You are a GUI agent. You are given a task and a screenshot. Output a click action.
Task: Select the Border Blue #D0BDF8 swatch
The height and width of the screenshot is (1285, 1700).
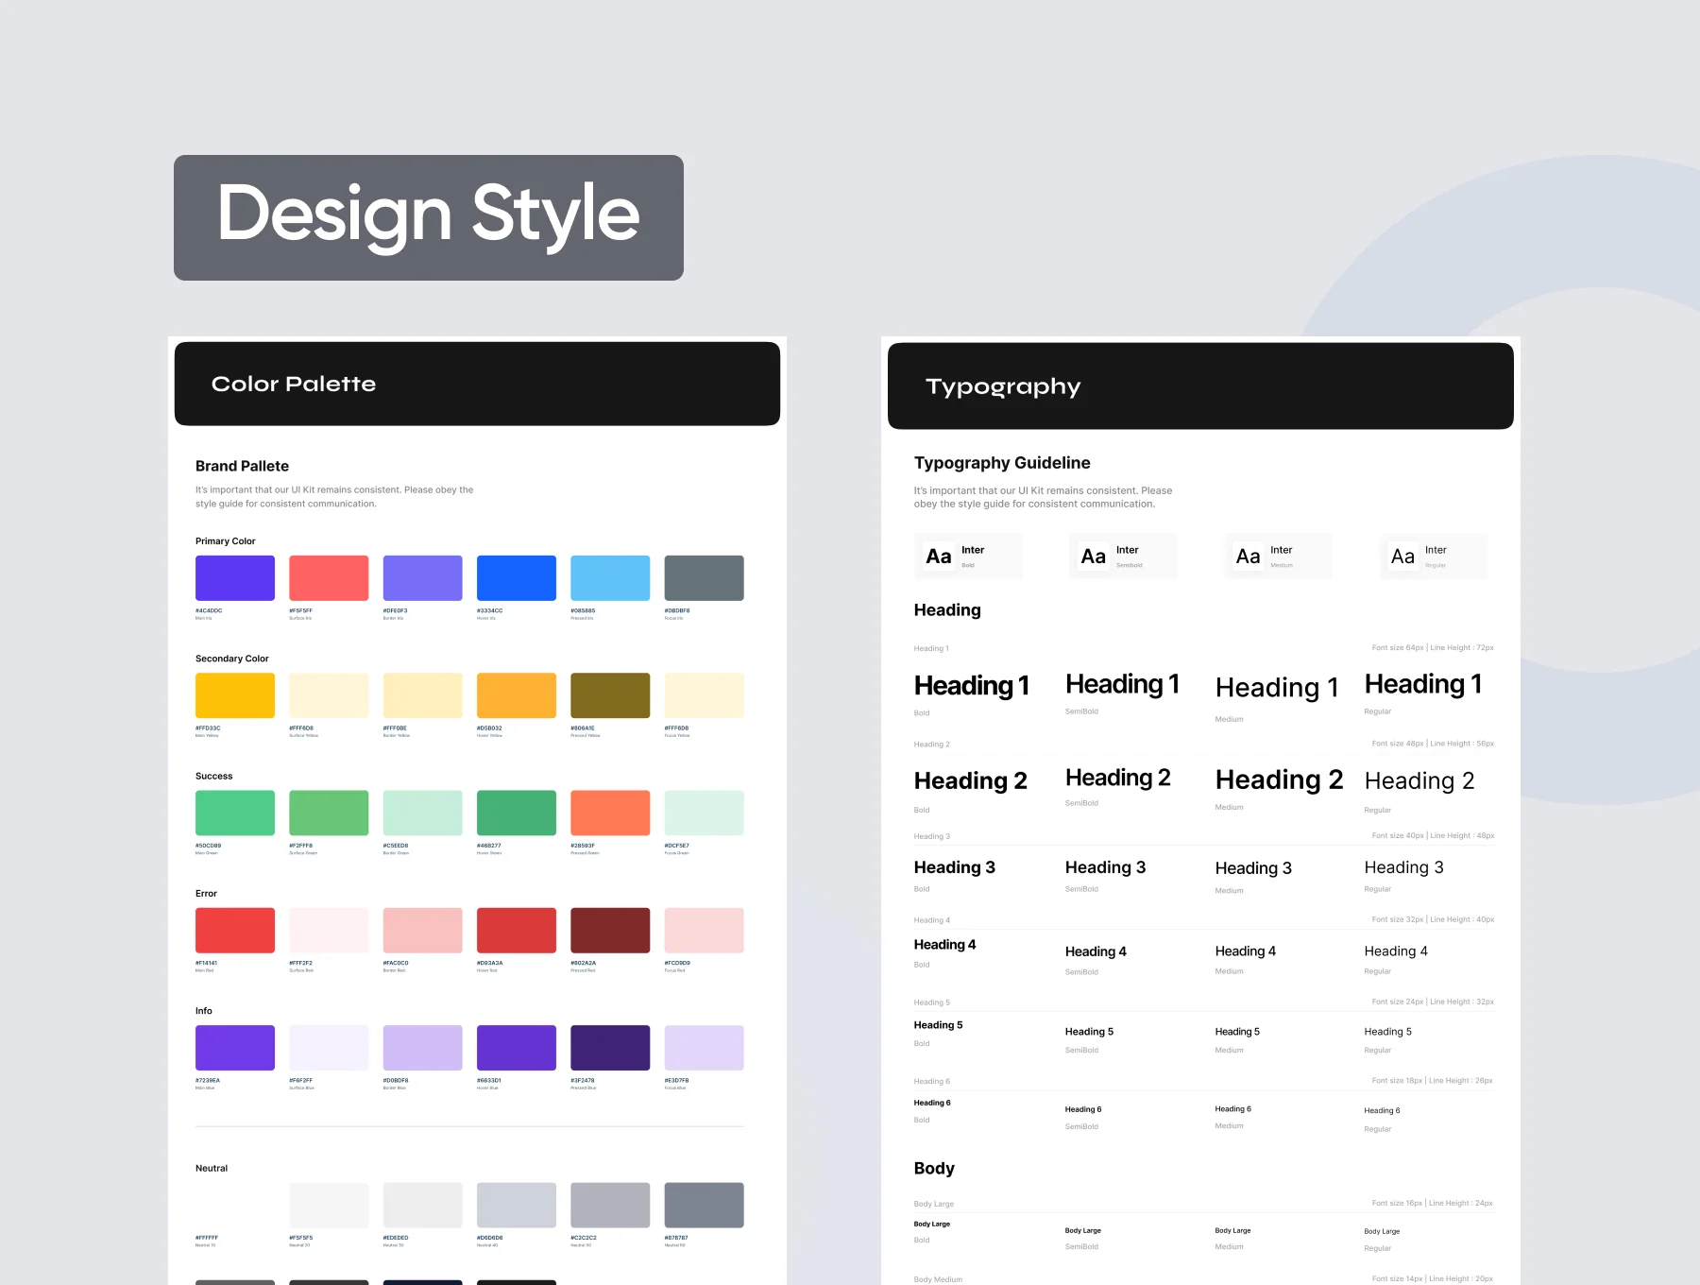coord(422,1048)
